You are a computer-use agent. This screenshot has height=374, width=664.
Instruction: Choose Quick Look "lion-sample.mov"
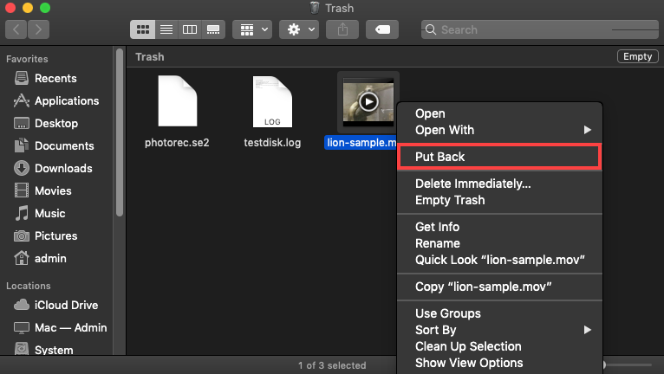499,260
